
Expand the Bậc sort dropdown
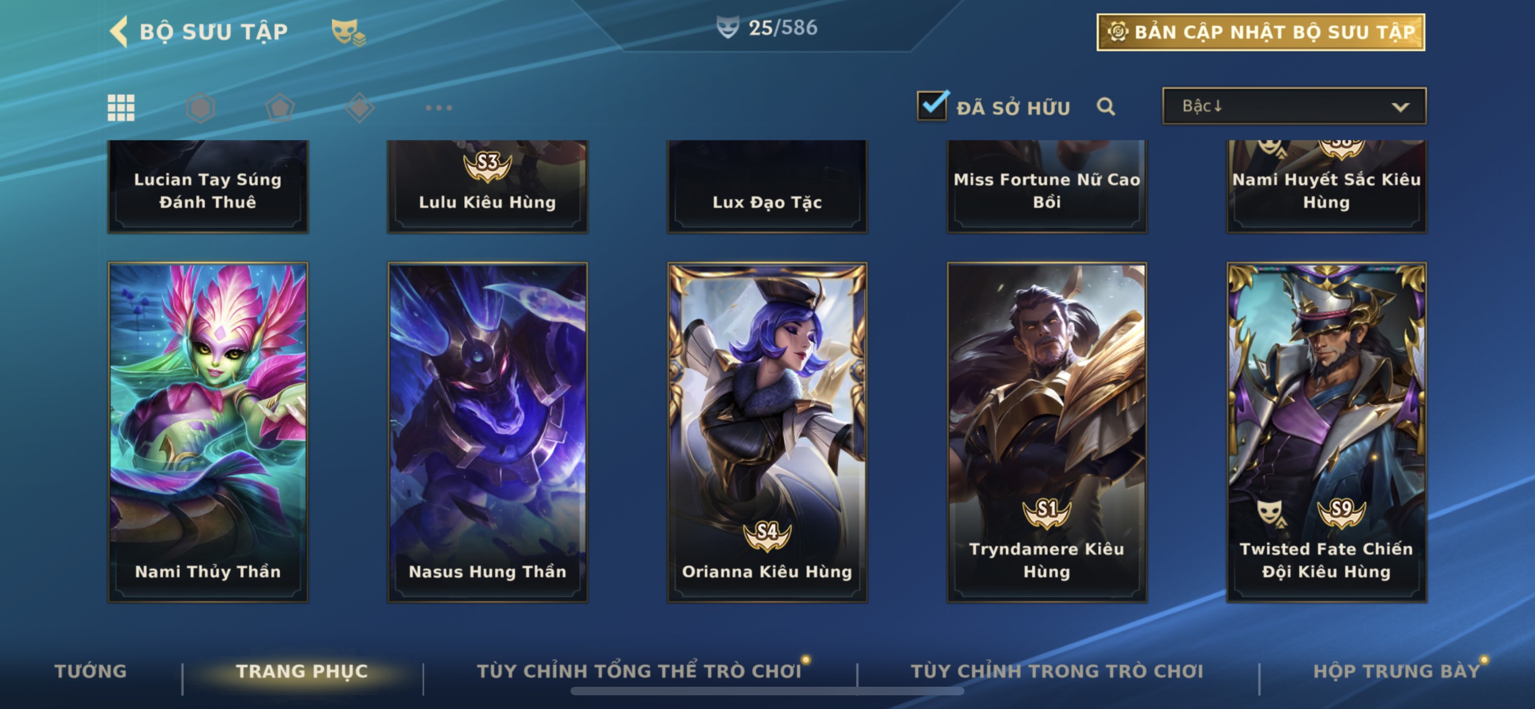point(1294,106)
